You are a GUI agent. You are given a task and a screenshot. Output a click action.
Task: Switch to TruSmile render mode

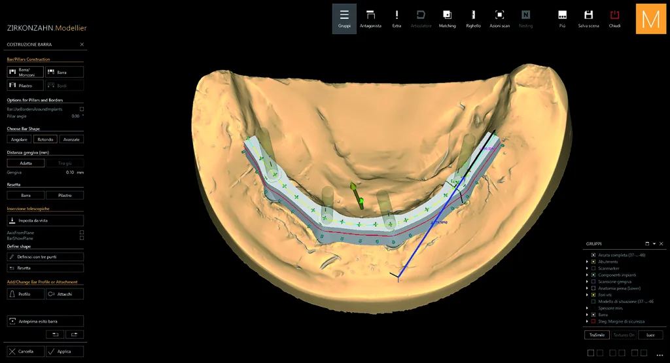click(x=597, y=335)
